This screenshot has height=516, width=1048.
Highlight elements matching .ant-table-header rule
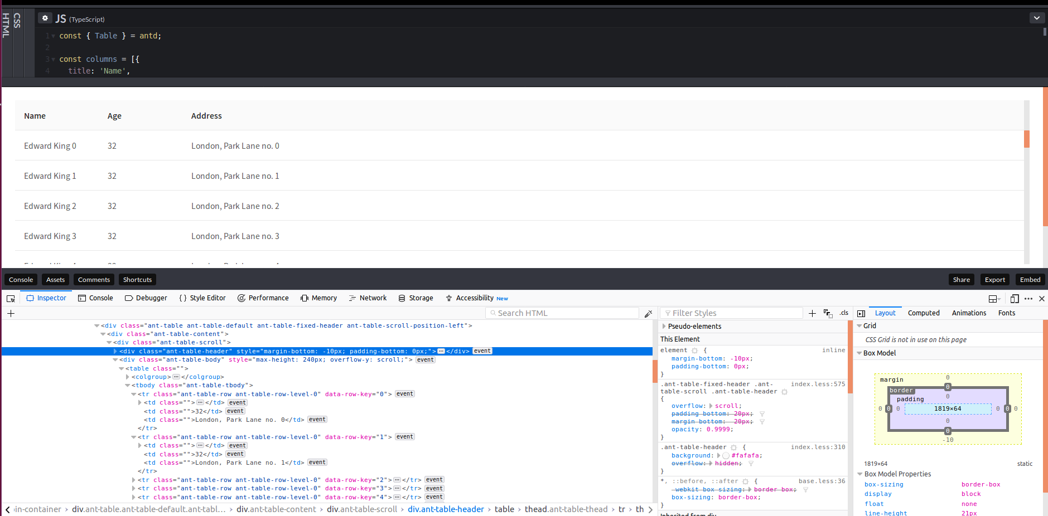coord(734,447)
